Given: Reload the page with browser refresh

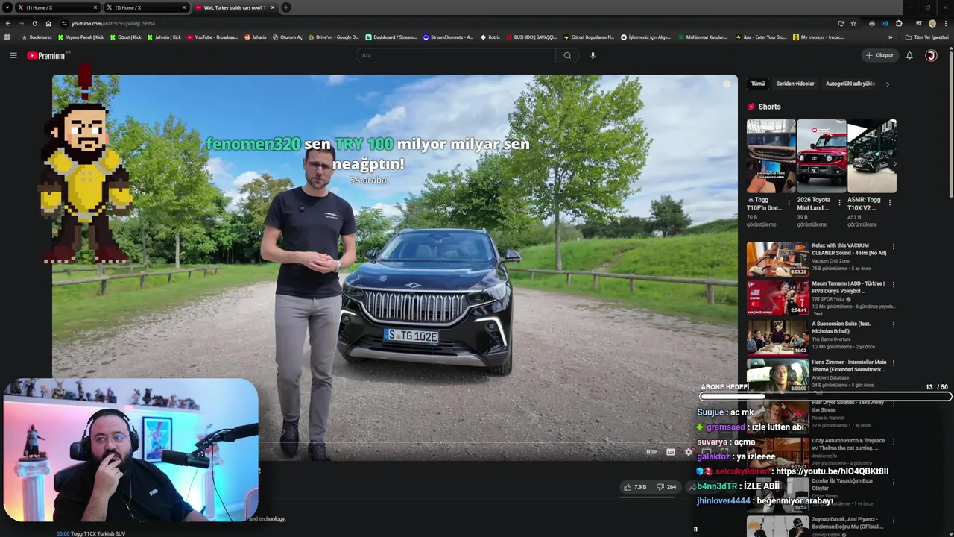Looking at the screenshot, I should pyautogui.click(x=34, y=23).
